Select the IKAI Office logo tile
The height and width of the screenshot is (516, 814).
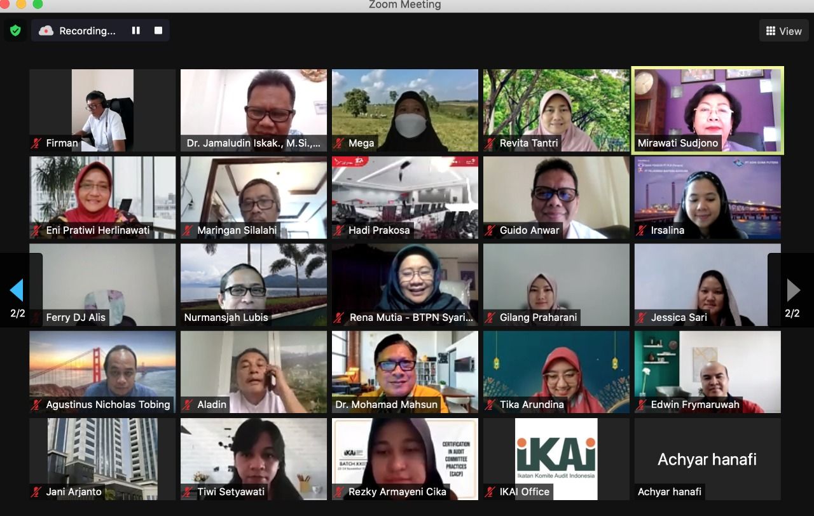click(556, 458)
